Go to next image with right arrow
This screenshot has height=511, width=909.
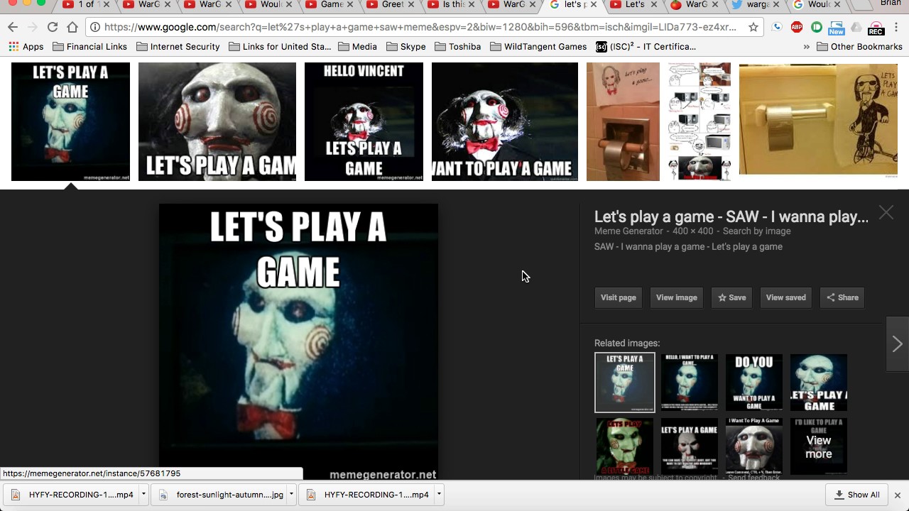(898, 344)
